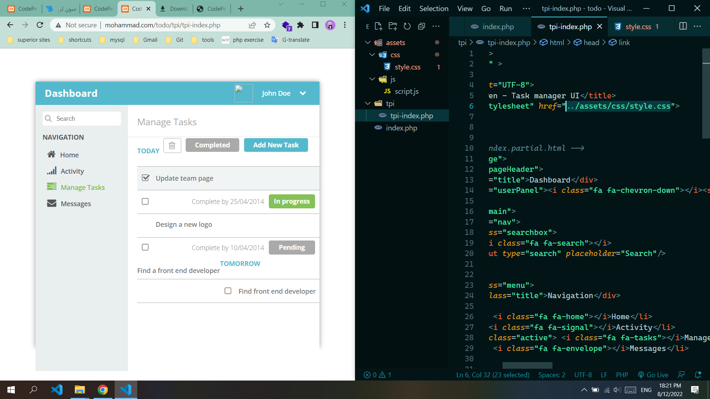Open Chrome from Windows taskbar
Image resolution: width=710 pixels, height=399 pixels.
102,390
